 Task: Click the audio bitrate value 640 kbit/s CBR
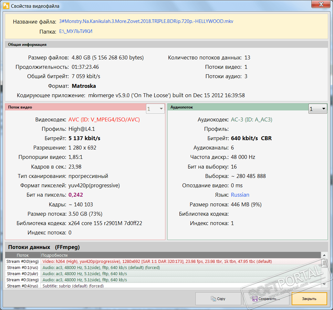251,138
